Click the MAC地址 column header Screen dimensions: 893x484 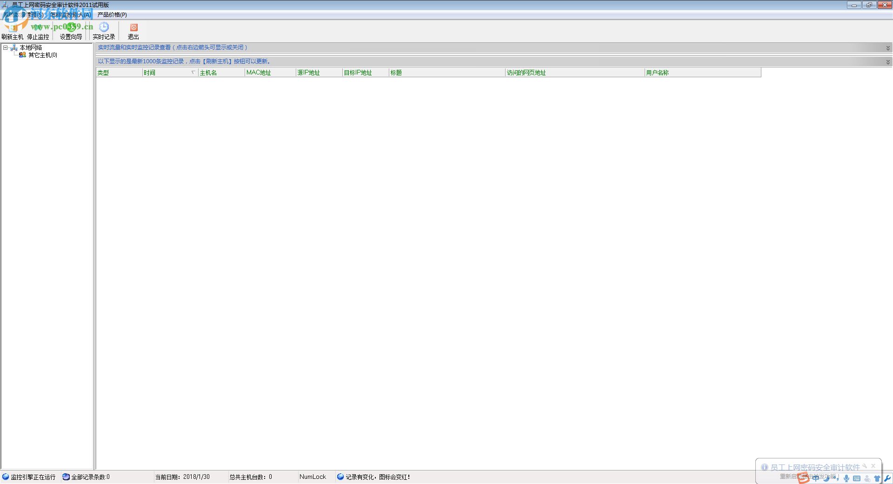[270, 73]
